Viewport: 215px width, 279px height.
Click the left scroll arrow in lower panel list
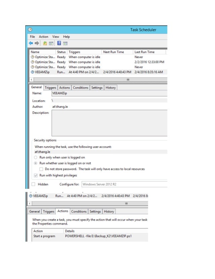(x=30, y=203)
